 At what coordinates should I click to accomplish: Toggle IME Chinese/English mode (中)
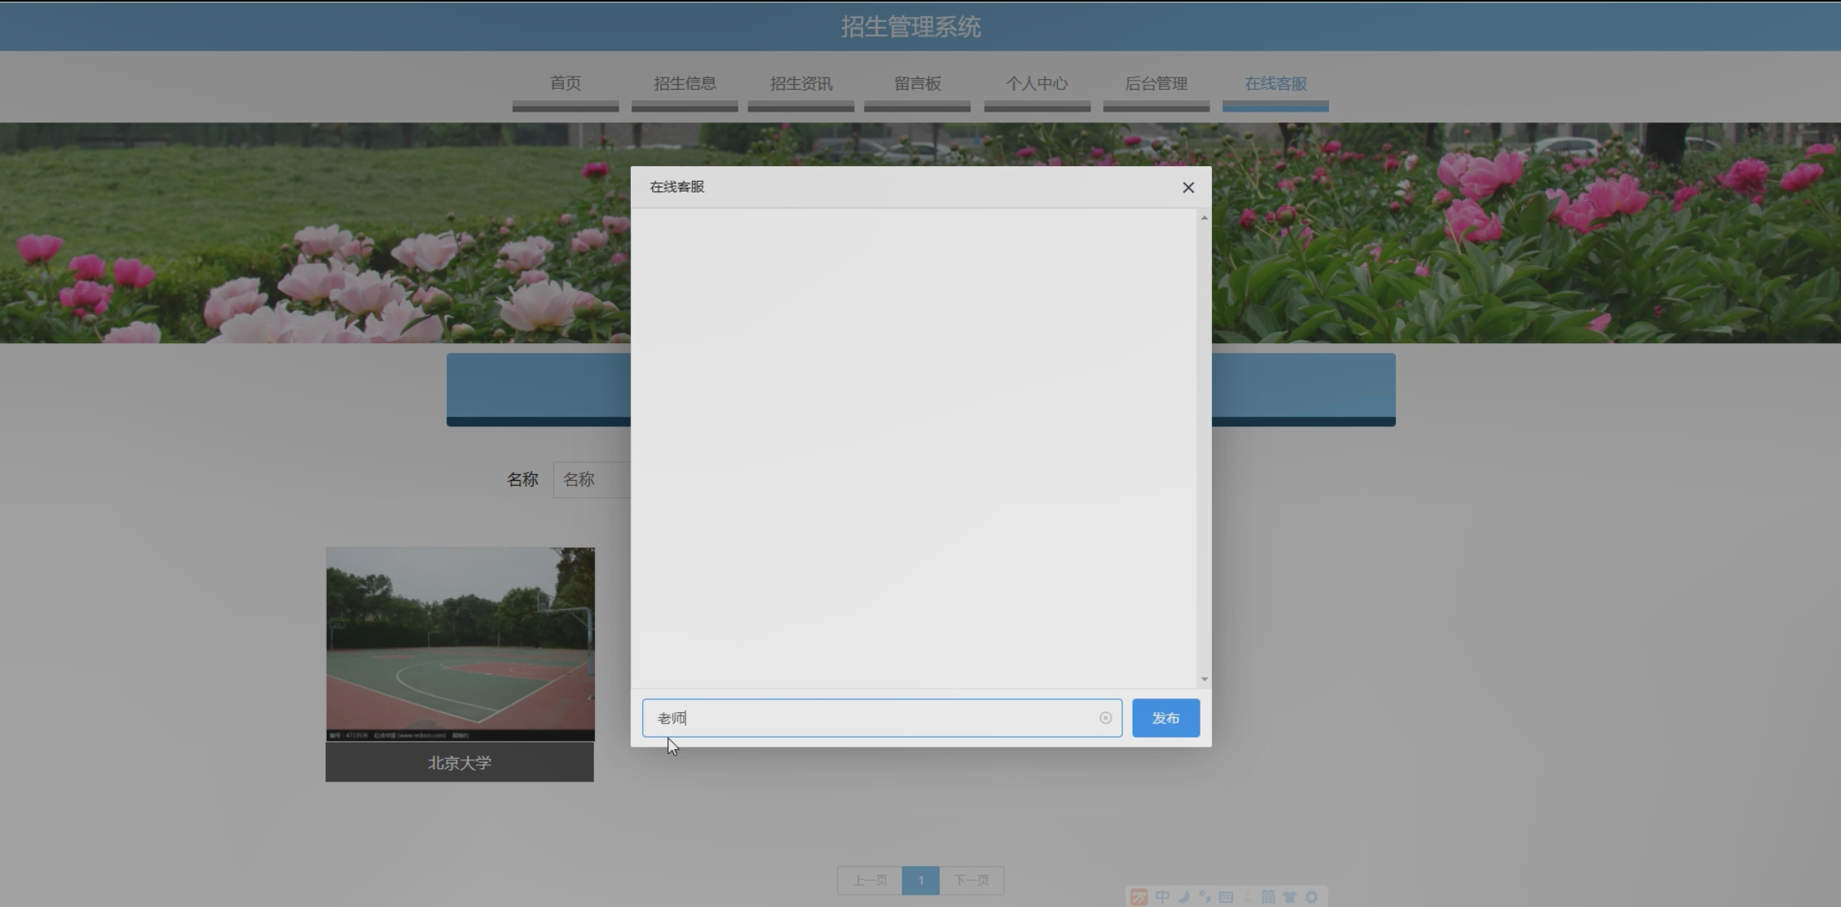pos(1162,897)
